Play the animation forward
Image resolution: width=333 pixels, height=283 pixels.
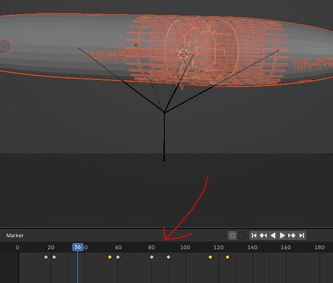point(283,235)
